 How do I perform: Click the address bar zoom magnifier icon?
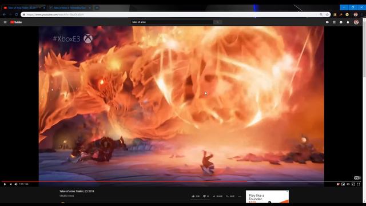(x=321, y=14)
